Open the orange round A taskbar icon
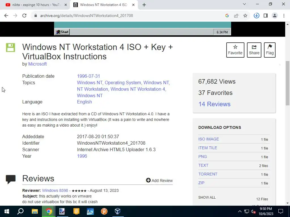Viewport: 290px width, 217px height. [x=104, y=211]
